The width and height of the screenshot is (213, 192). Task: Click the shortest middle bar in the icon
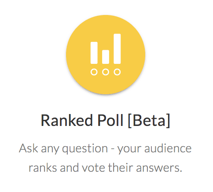106,57
